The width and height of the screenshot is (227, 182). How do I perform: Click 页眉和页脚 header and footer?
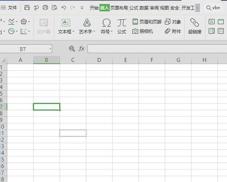pos(147,22)
